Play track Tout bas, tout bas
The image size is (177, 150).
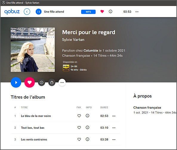tap(33, 127)
